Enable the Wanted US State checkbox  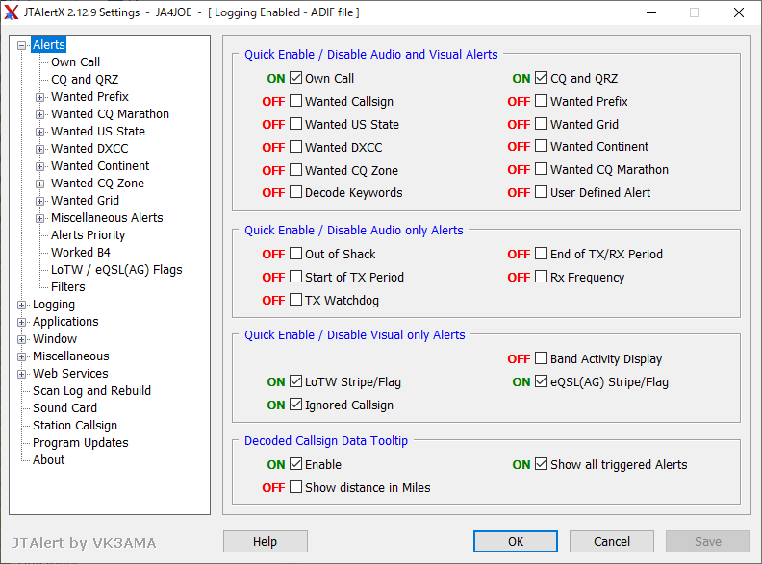click(x=296, y=124)
